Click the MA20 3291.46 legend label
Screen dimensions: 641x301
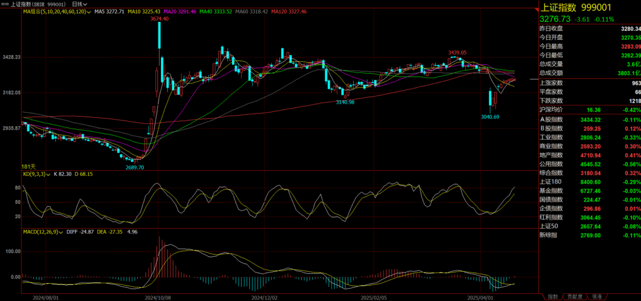pyautogui.click(x=179, y=11)
